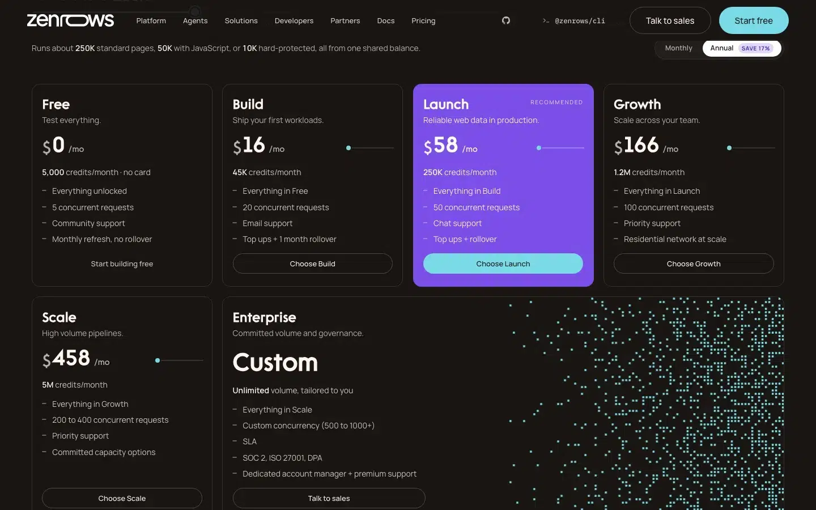Open the ZenRows logo homepage

pos(70,20)
